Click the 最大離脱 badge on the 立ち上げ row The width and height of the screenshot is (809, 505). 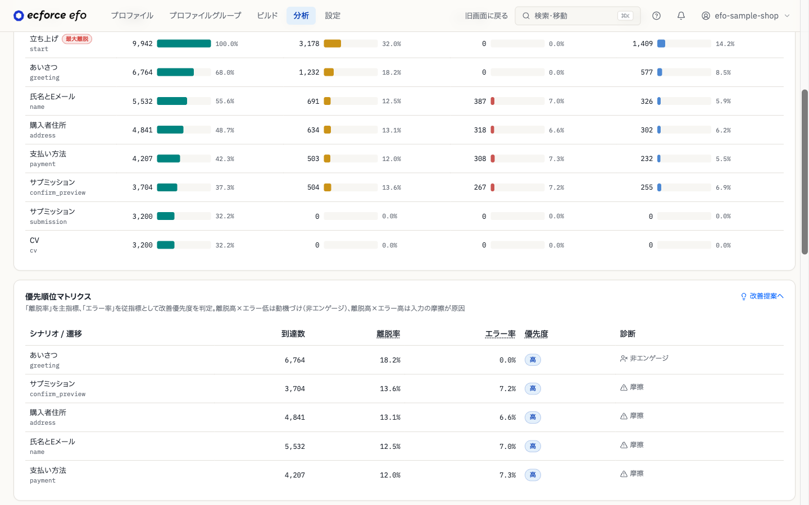point(77,39)
